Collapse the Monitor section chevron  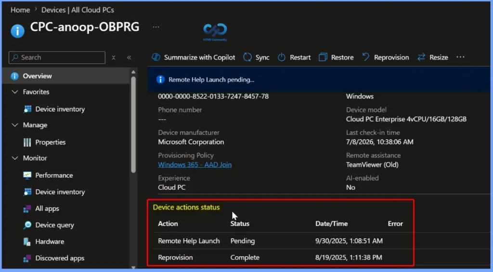(x=15, y=158)
